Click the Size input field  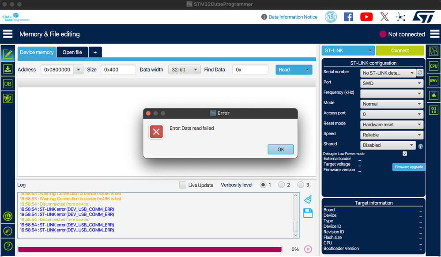118,69
